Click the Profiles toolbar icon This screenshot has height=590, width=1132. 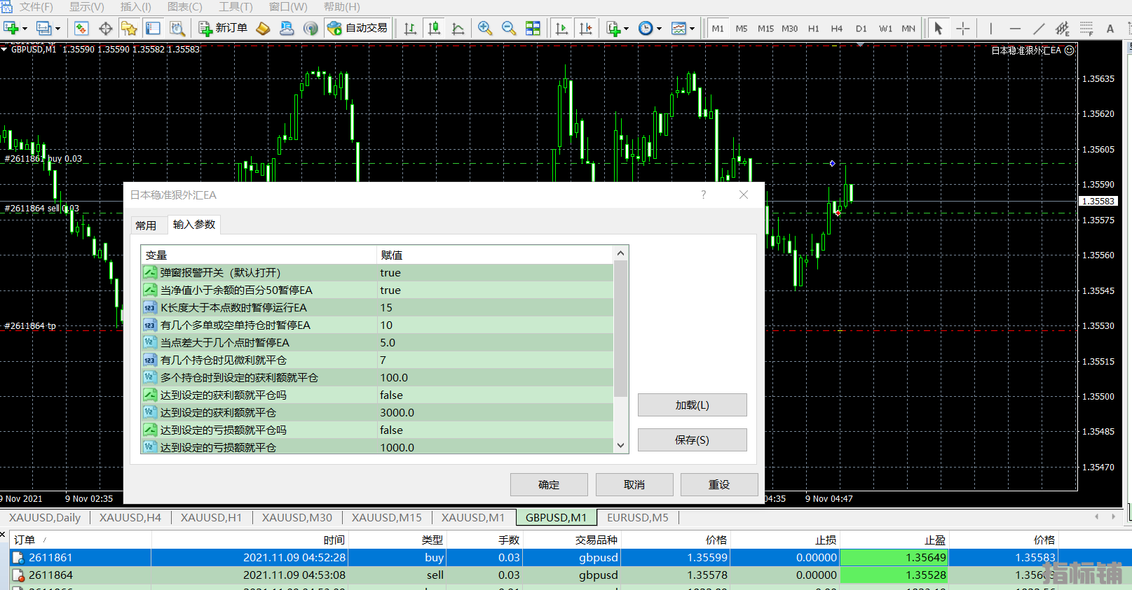coord(44,28)
